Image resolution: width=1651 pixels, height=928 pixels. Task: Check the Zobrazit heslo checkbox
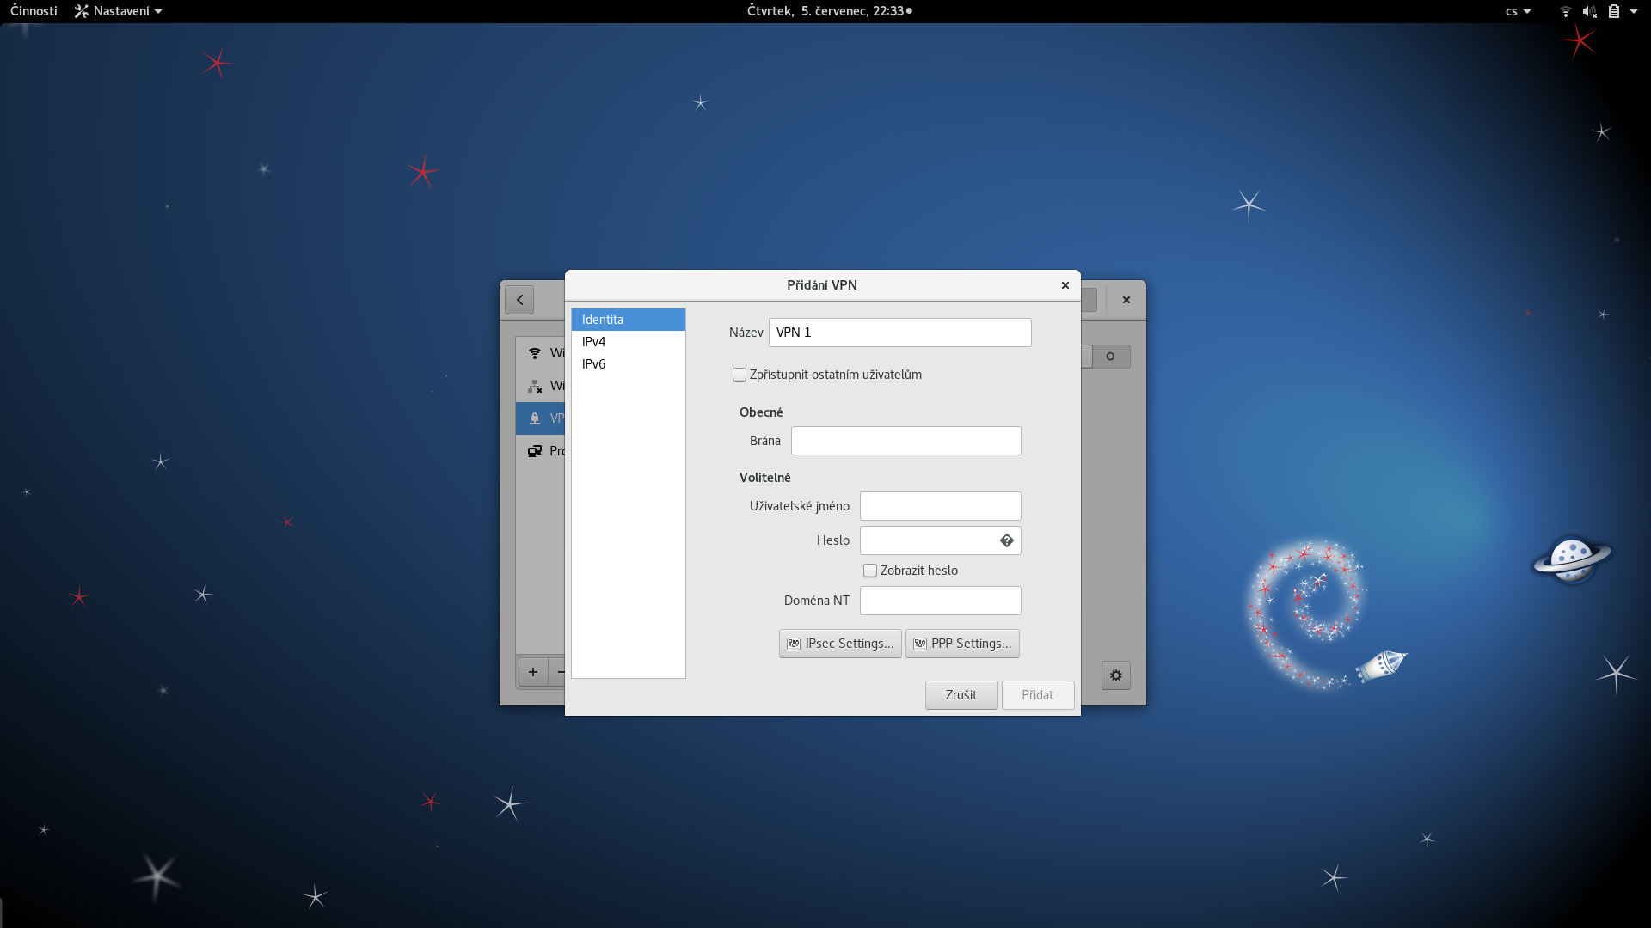(x=870, y=571)
